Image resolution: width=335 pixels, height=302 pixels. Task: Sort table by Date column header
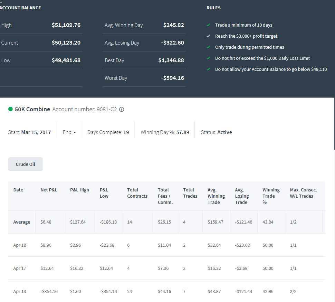click(x=18, y=190)
